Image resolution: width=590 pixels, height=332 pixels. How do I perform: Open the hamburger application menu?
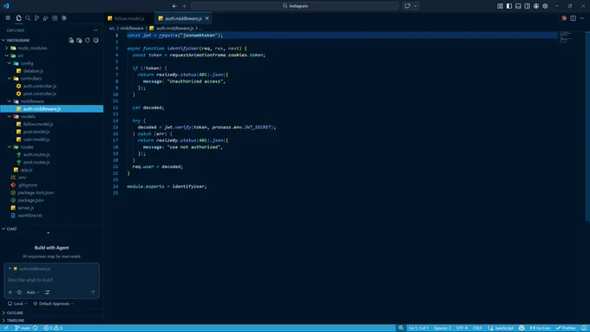tap(8, 17)
